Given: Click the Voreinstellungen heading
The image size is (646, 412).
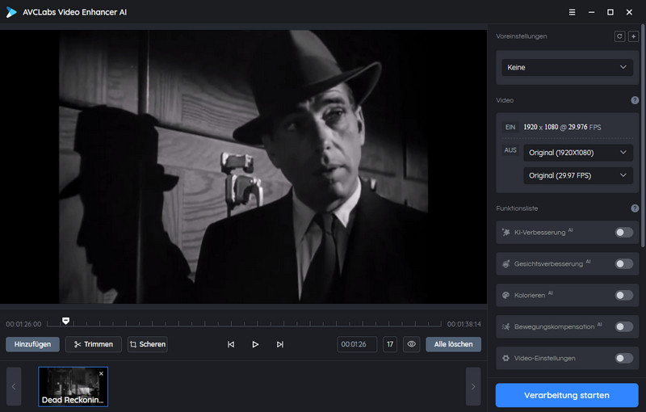Looking at the screenshot, I should (x=521, y=36).
